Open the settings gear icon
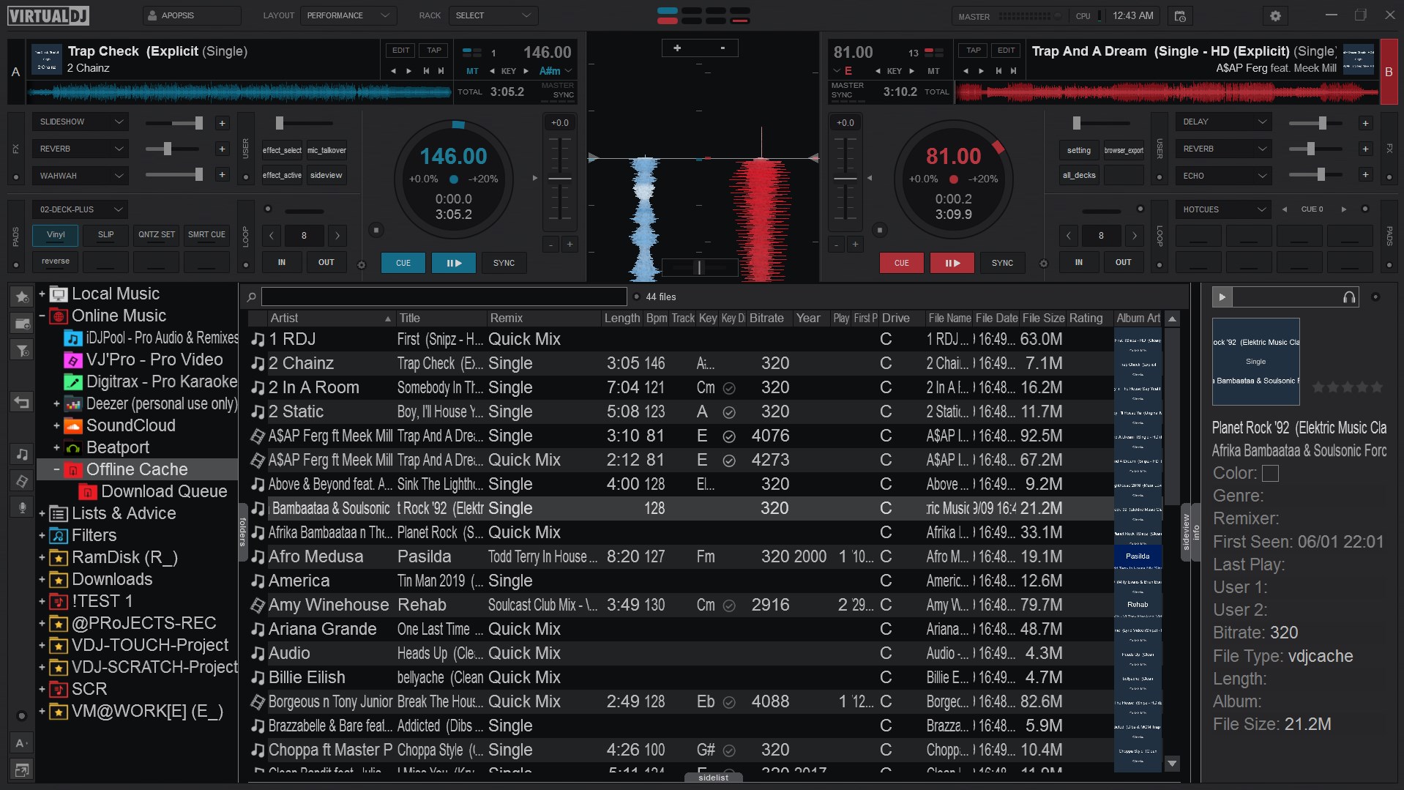The image size is (1404, 790). coord(1275,15)
